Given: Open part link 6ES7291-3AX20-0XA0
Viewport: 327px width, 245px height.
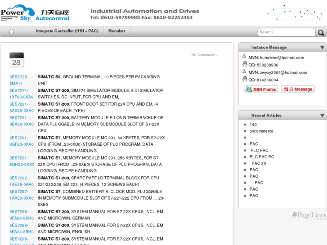Looking at the screenshot, I should pyautogui.click(x=22, y=107).
